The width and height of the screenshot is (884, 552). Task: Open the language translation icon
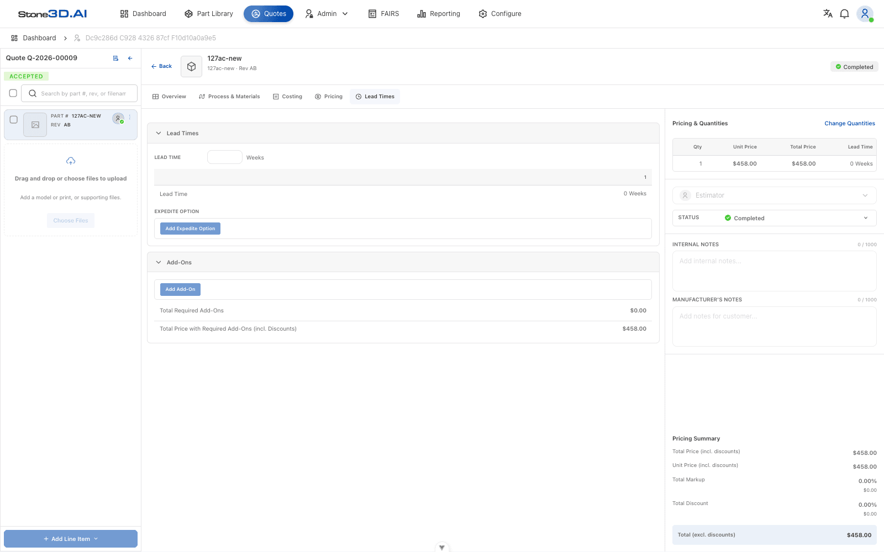click(828, 14)
